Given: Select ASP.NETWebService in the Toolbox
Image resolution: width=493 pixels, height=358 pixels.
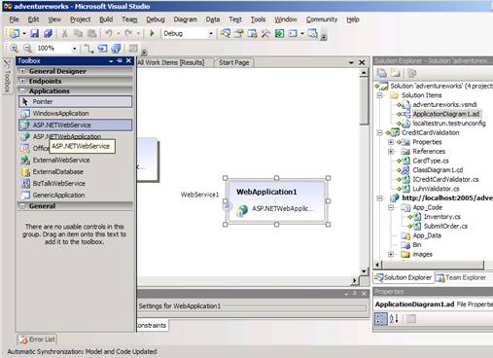Looking at the screenshot, I should tap(75, 125).
